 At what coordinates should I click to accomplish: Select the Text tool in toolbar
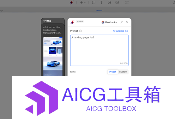pyautogui.click(x=101, y=3)
